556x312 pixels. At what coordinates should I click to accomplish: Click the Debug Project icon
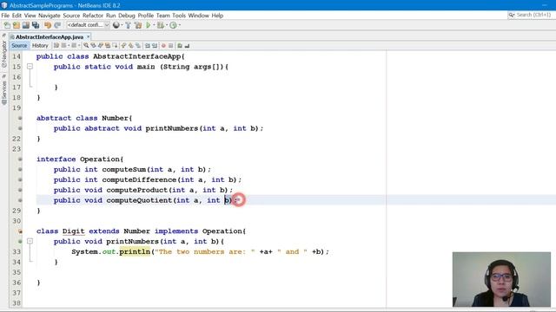[161, 25]
